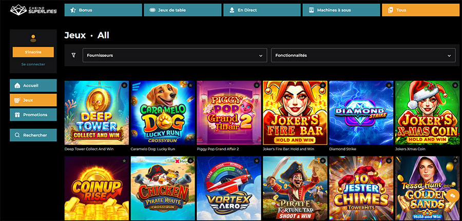
Task: Favorite the Coinup Rise game via star
Action: click(124, 161)
